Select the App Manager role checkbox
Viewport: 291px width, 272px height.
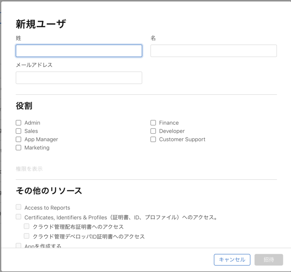pos(19,139)
